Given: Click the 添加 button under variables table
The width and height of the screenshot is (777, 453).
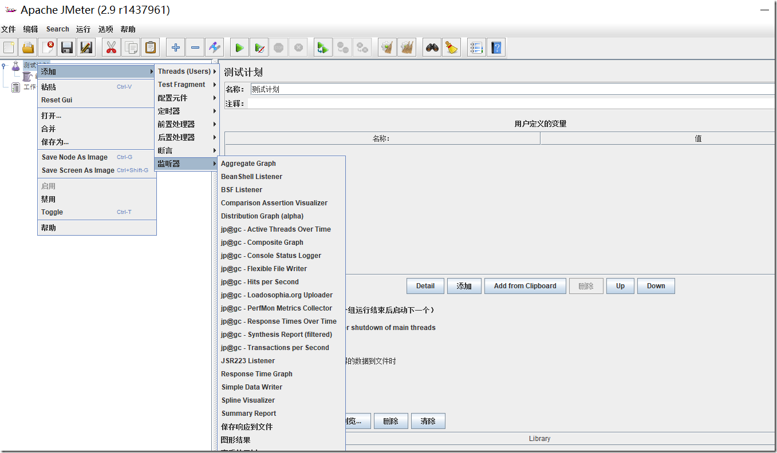Looking at the screenshot, I should point(464,286).
